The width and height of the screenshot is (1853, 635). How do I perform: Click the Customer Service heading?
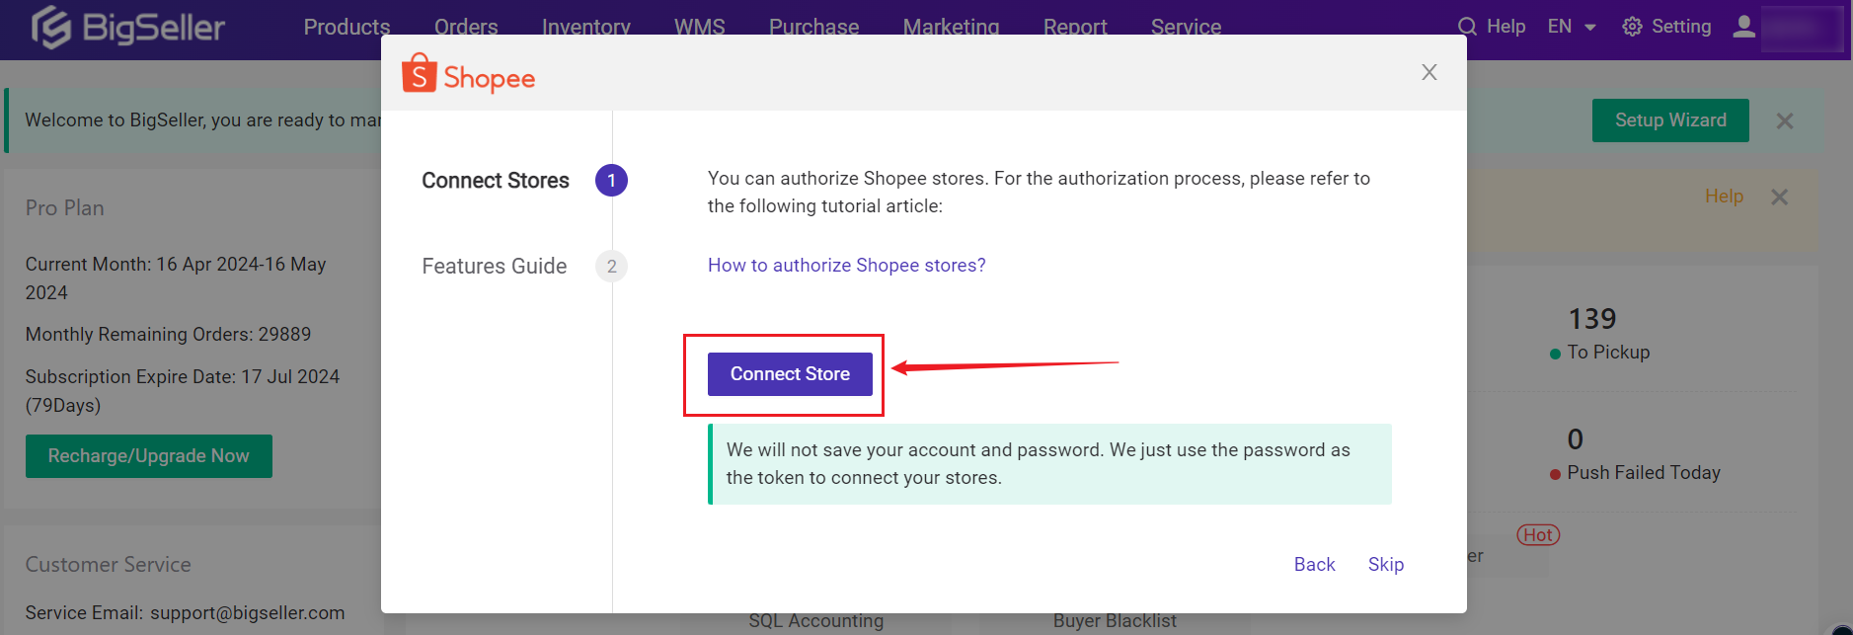pyautogui.click(x=109, y=565)
